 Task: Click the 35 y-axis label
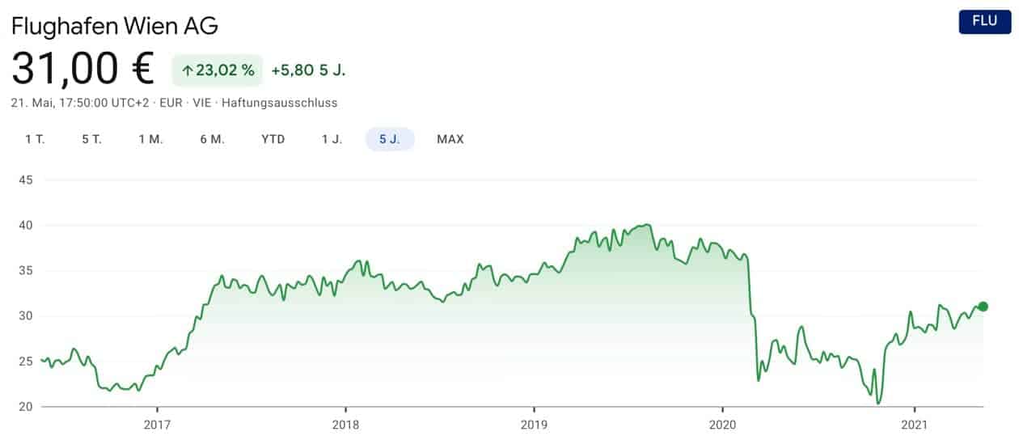tap(25, 270)
